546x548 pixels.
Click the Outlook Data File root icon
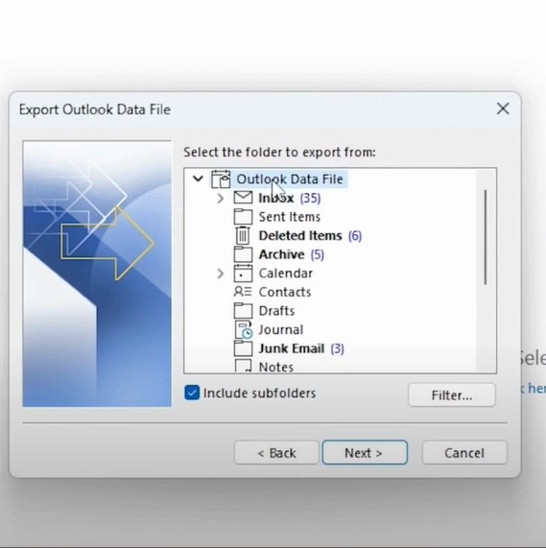coord(221,179)
